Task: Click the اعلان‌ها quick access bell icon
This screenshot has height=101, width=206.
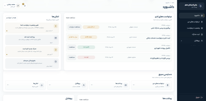Action: point(42,85)
